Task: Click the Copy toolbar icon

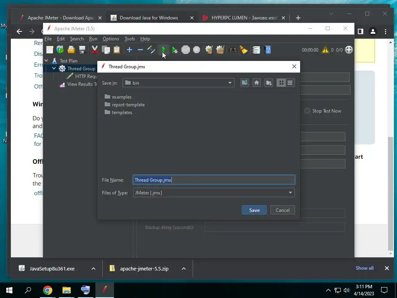Action: (105, 50)
